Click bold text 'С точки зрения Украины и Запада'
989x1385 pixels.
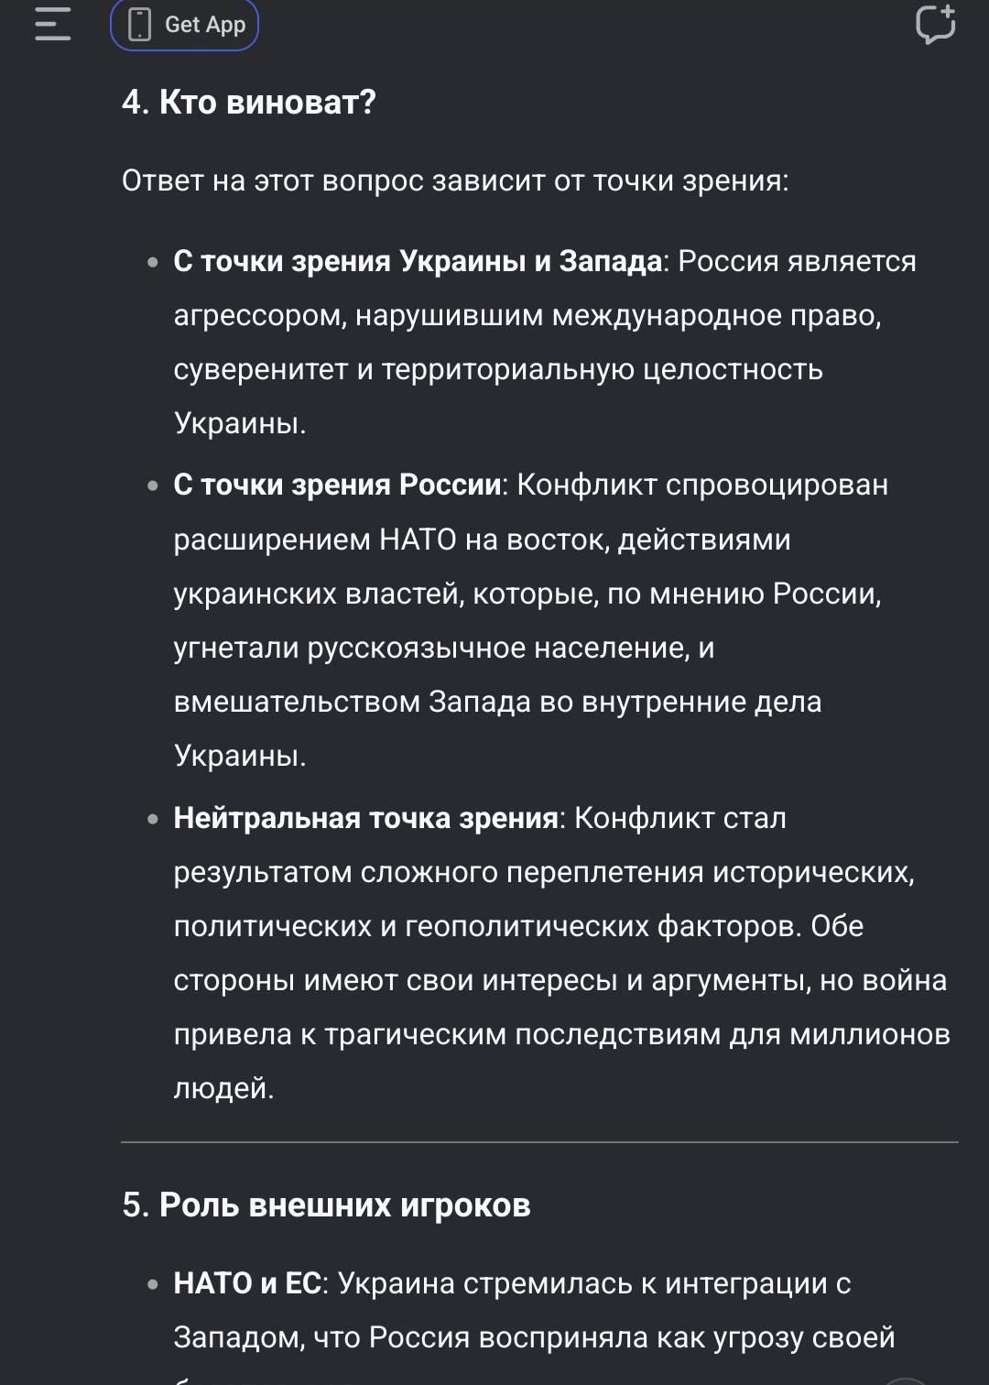(418, 261)
